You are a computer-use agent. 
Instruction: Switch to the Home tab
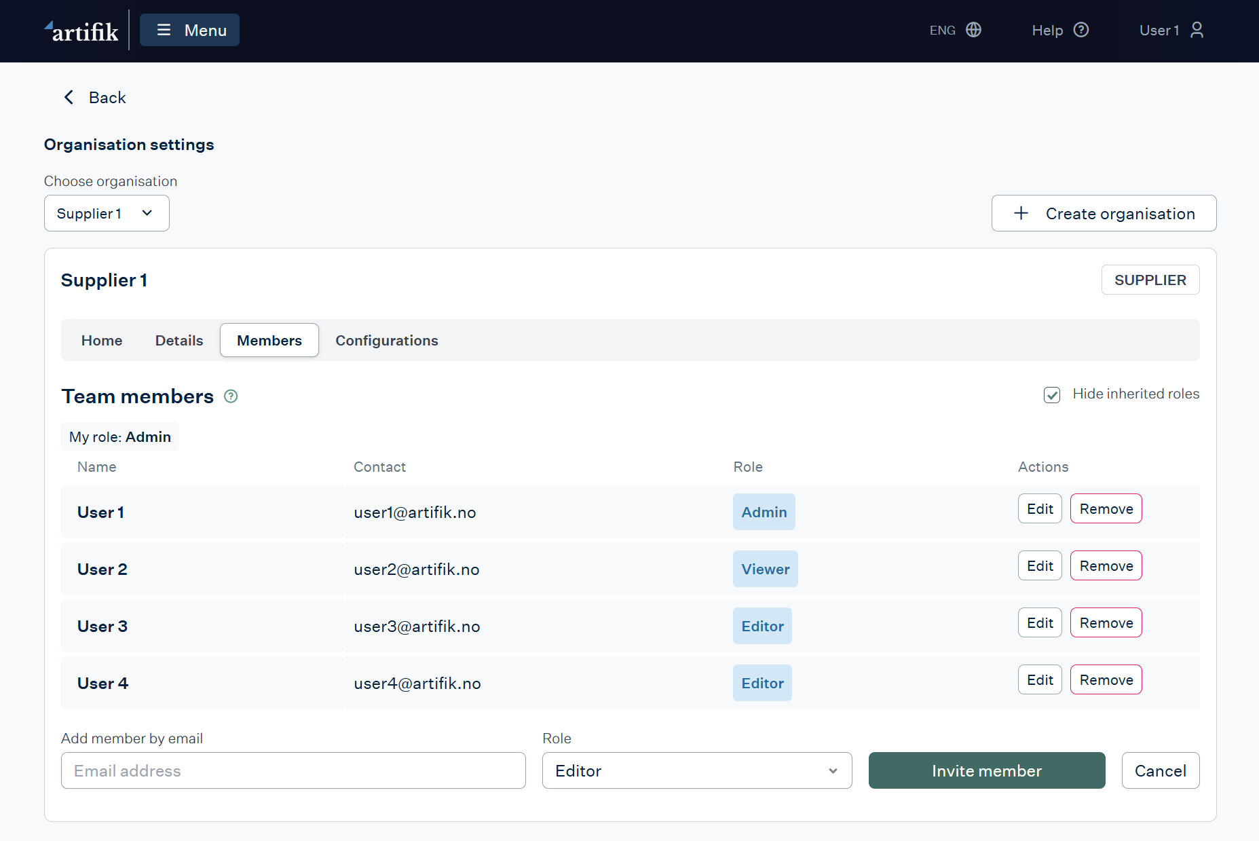point(102,340)
